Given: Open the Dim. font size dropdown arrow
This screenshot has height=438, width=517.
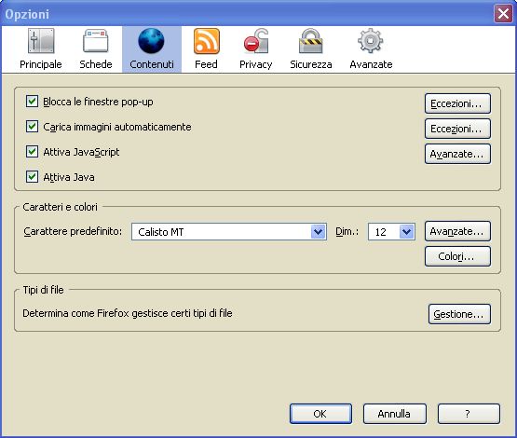Looking at the screenshot, I should coord(406,232).
